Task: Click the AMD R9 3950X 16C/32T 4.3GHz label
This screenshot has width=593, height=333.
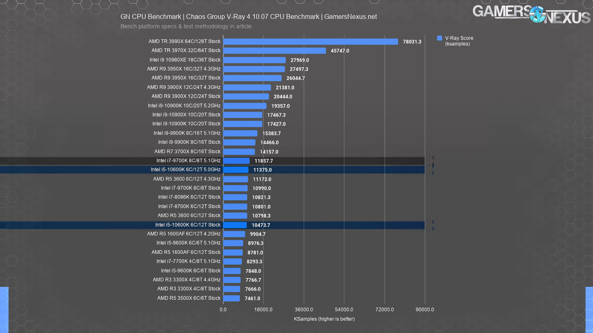Action: 184,69
